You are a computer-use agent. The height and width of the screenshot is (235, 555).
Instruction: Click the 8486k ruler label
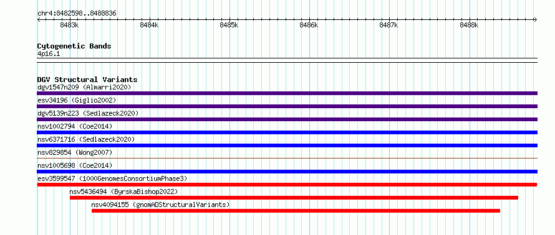click(309, 25)
